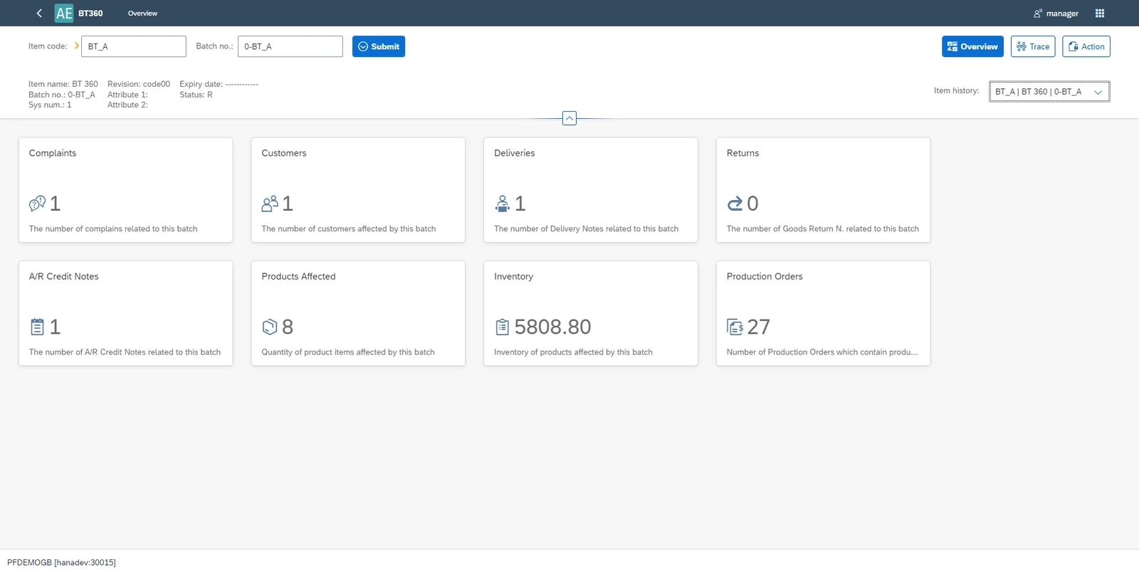1139x575 pixels.
Task: Open the Production Orders tile title
Action: click(x=765, y=276)
